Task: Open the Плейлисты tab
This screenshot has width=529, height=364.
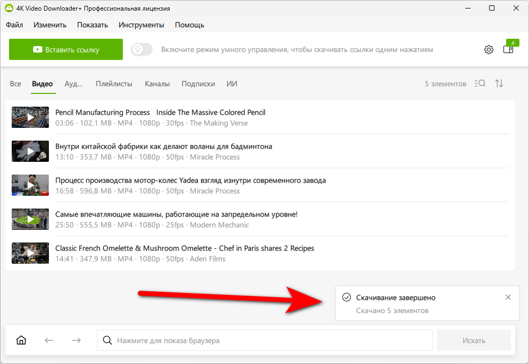Action: [x=114, y=84]
